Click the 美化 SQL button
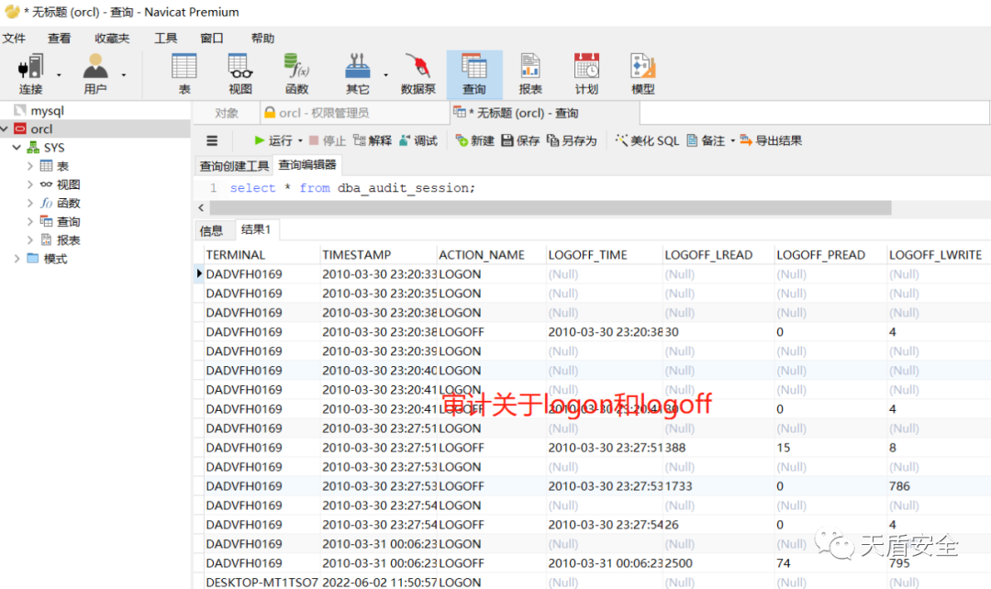Screen dimensions: 991x589 647,140
